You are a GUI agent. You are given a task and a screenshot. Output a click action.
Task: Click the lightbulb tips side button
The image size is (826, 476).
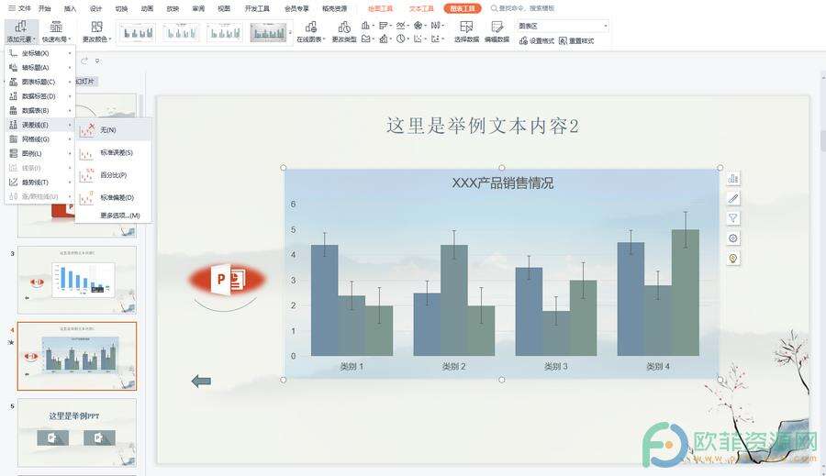[x=732, y=258]
